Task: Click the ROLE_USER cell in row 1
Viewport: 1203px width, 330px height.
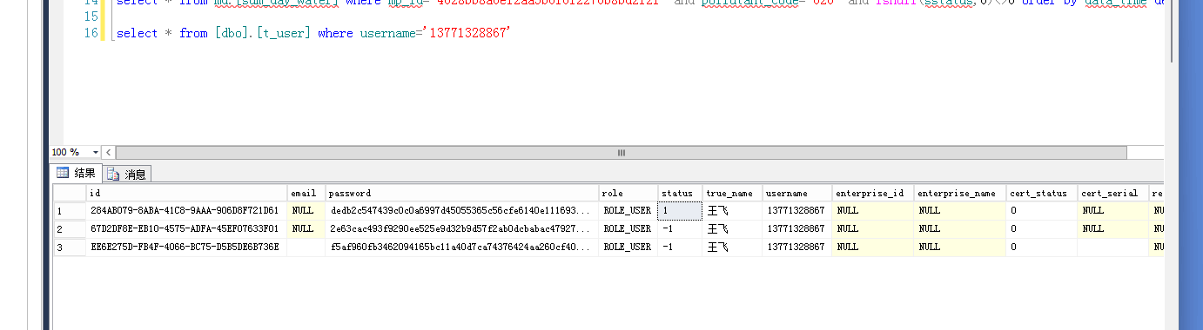Action: click(x=628, y=210)
